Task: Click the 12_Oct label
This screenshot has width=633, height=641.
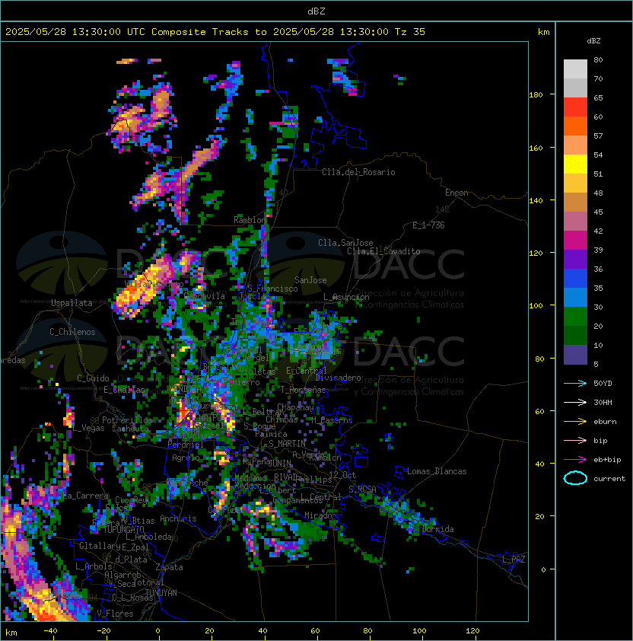Action: coord(342,475)
